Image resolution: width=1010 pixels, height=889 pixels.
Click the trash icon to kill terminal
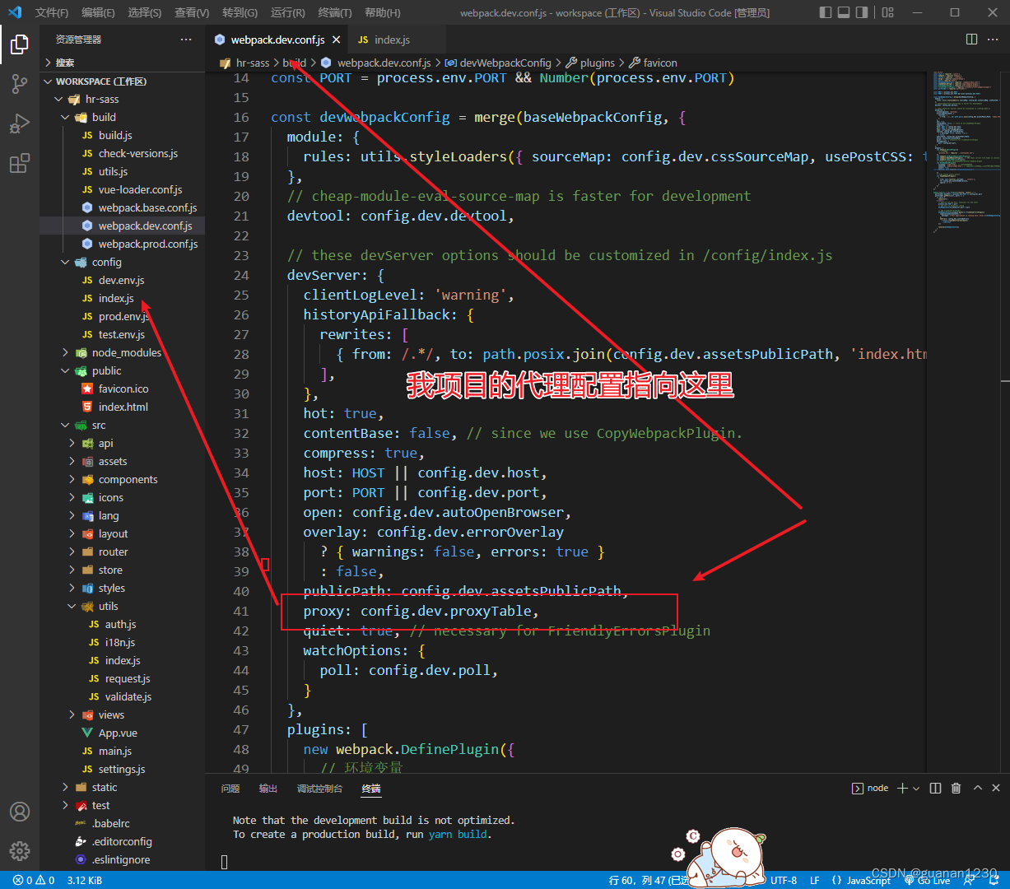point(955,788)
